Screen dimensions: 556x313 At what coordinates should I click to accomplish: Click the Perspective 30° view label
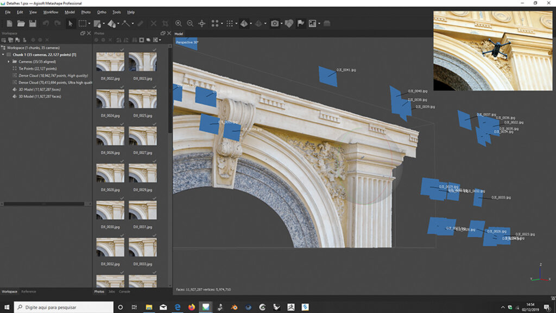coord(187,42)
